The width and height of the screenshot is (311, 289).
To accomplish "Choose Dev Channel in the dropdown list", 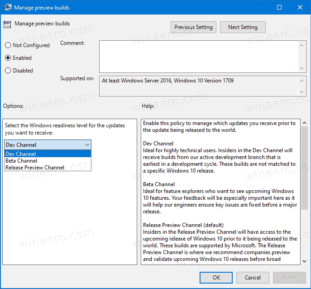I will pos(48,154).
